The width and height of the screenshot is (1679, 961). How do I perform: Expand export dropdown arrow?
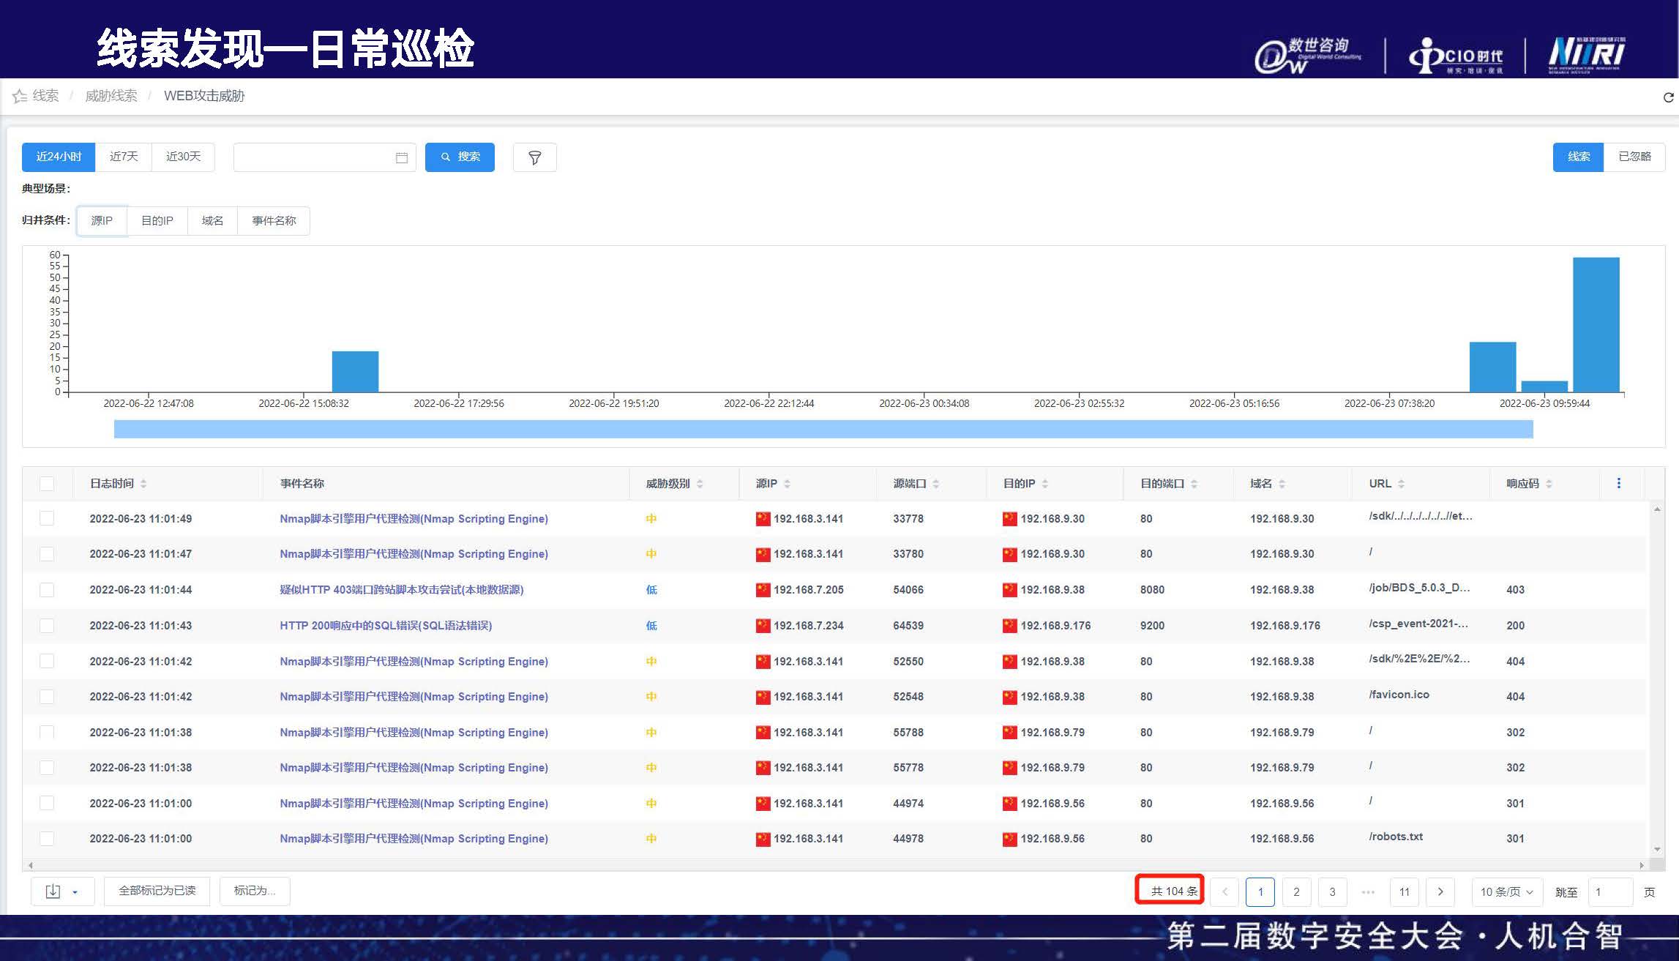tap(75, 891)
